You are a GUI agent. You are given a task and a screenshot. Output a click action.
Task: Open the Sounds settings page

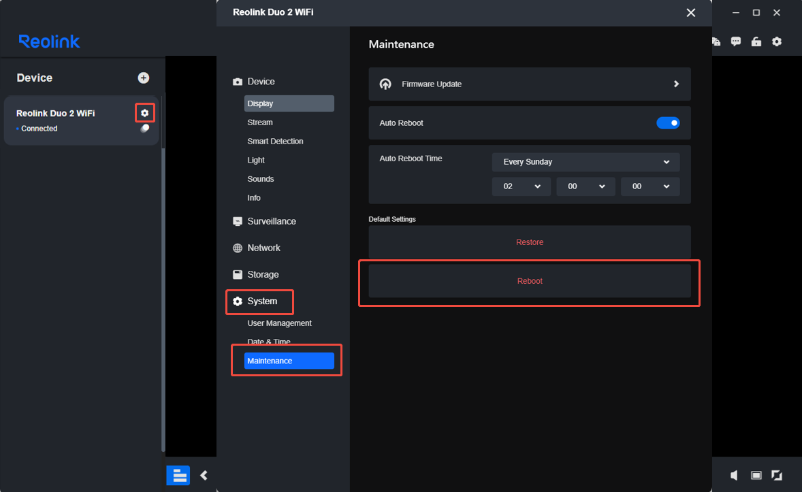pyautogui.click(x=260, y=179)
